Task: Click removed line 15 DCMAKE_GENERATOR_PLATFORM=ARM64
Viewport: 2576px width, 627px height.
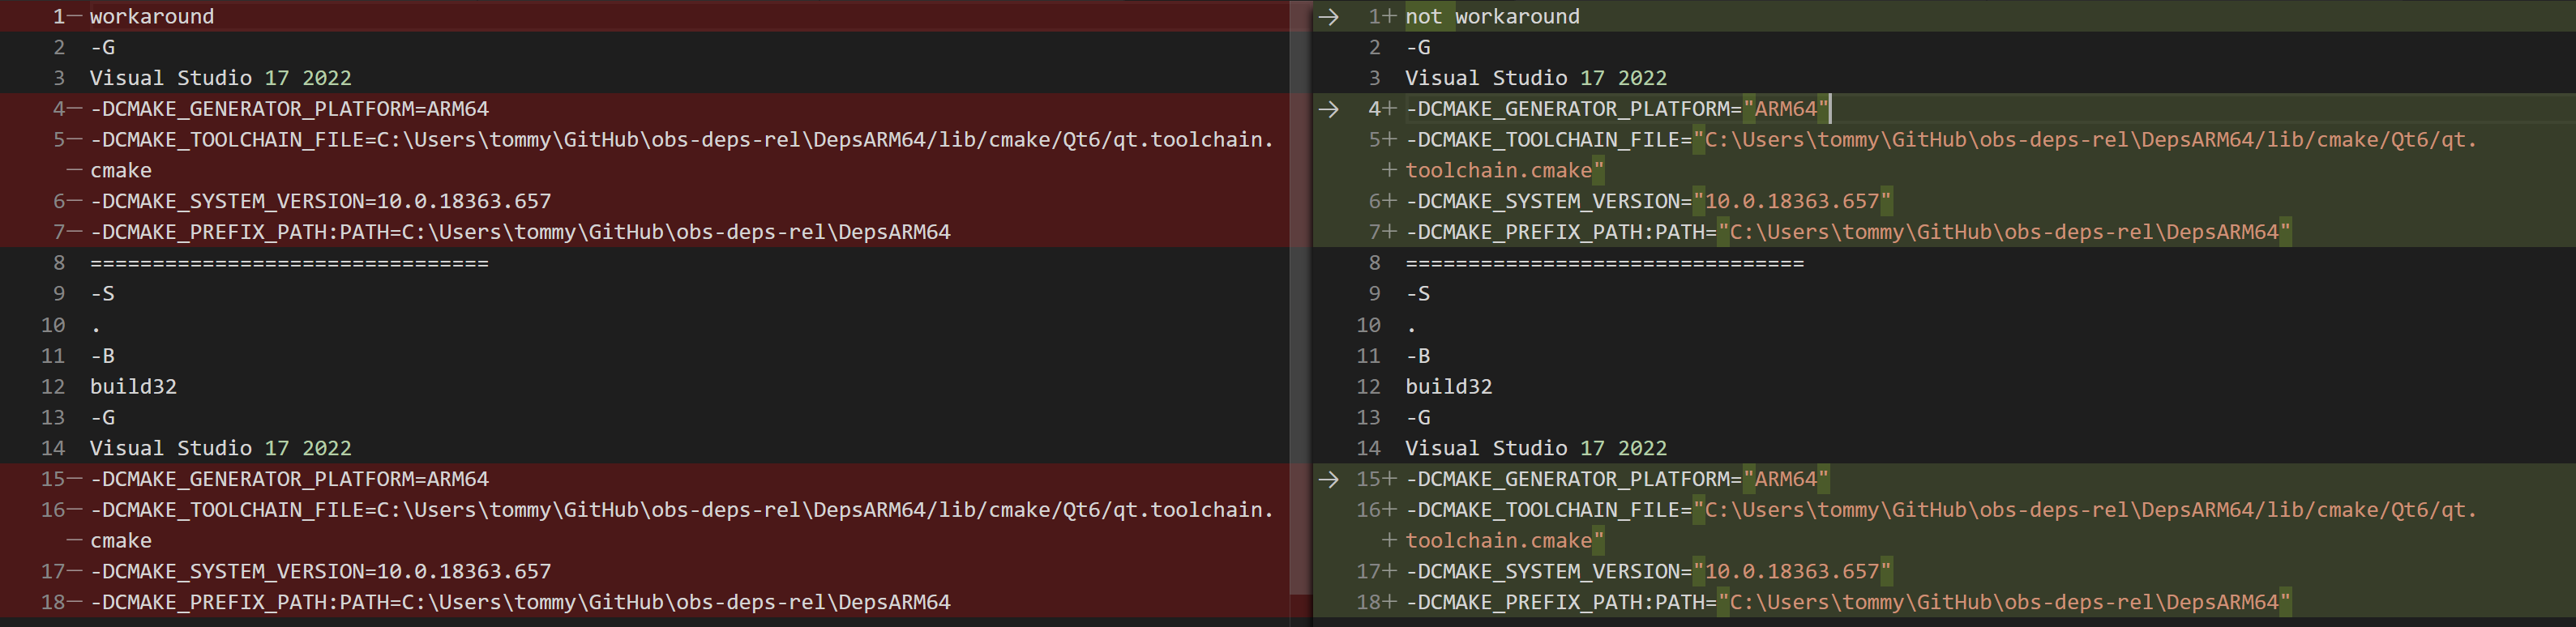Action: coord(290,479)
